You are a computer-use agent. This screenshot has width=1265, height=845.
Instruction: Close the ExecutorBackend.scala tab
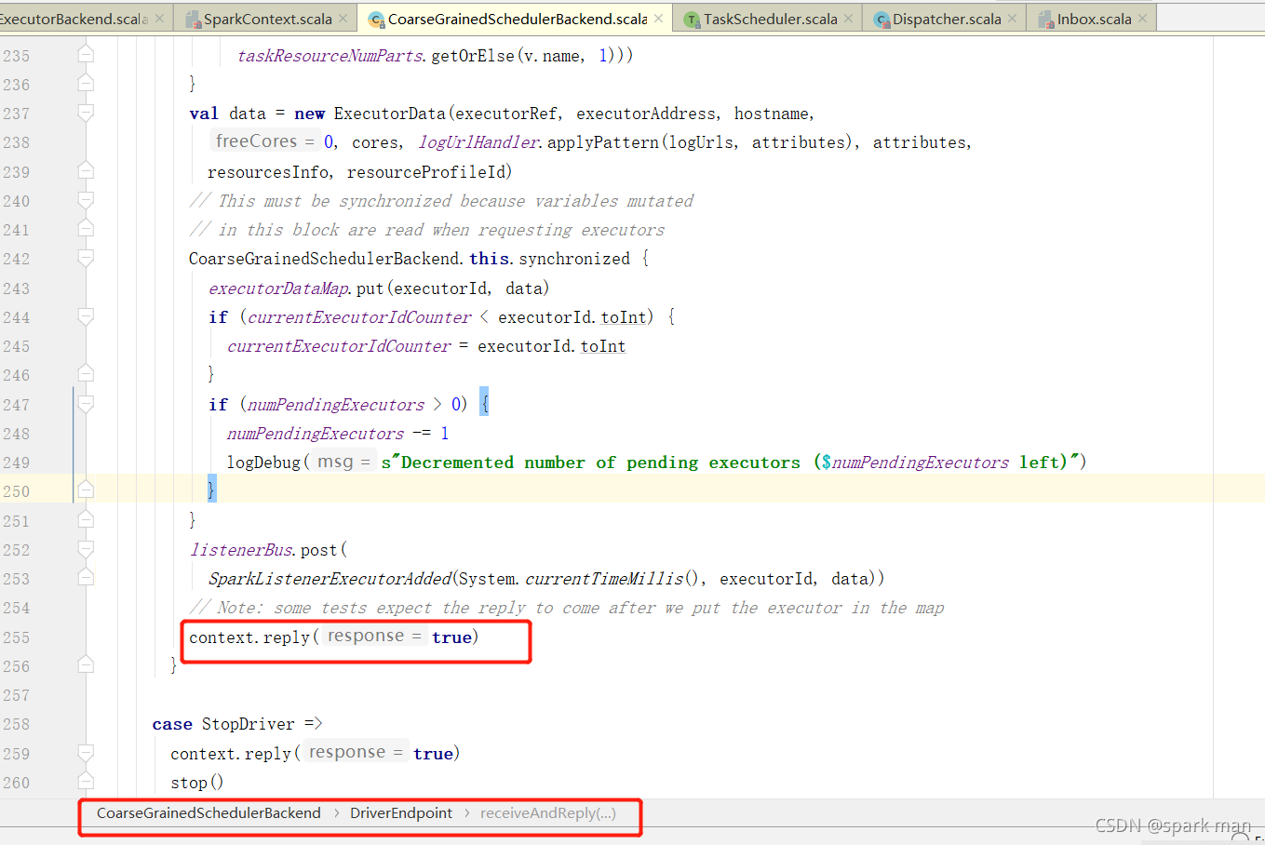160,19
